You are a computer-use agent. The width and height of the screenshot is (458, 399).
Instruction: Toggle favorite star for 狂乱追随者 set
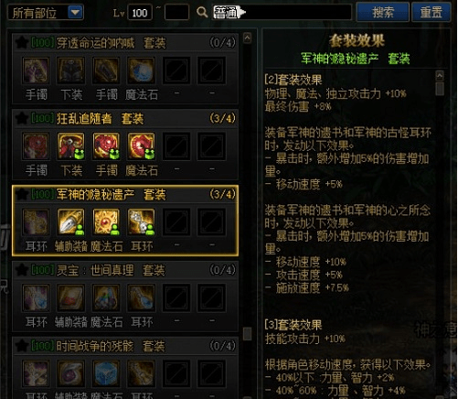click(x=21, y=118)
